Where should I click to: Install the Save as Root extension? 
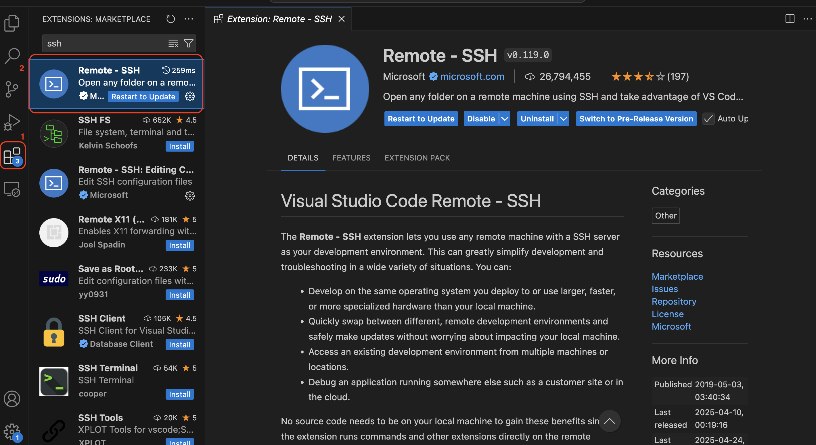pos(180,295)
